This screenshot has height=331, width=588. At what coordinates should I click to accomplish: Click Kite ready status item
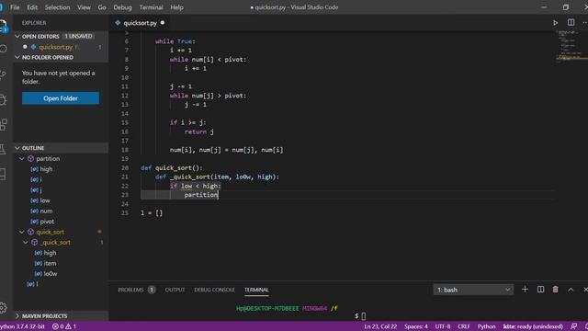click(x=533, y=326)
